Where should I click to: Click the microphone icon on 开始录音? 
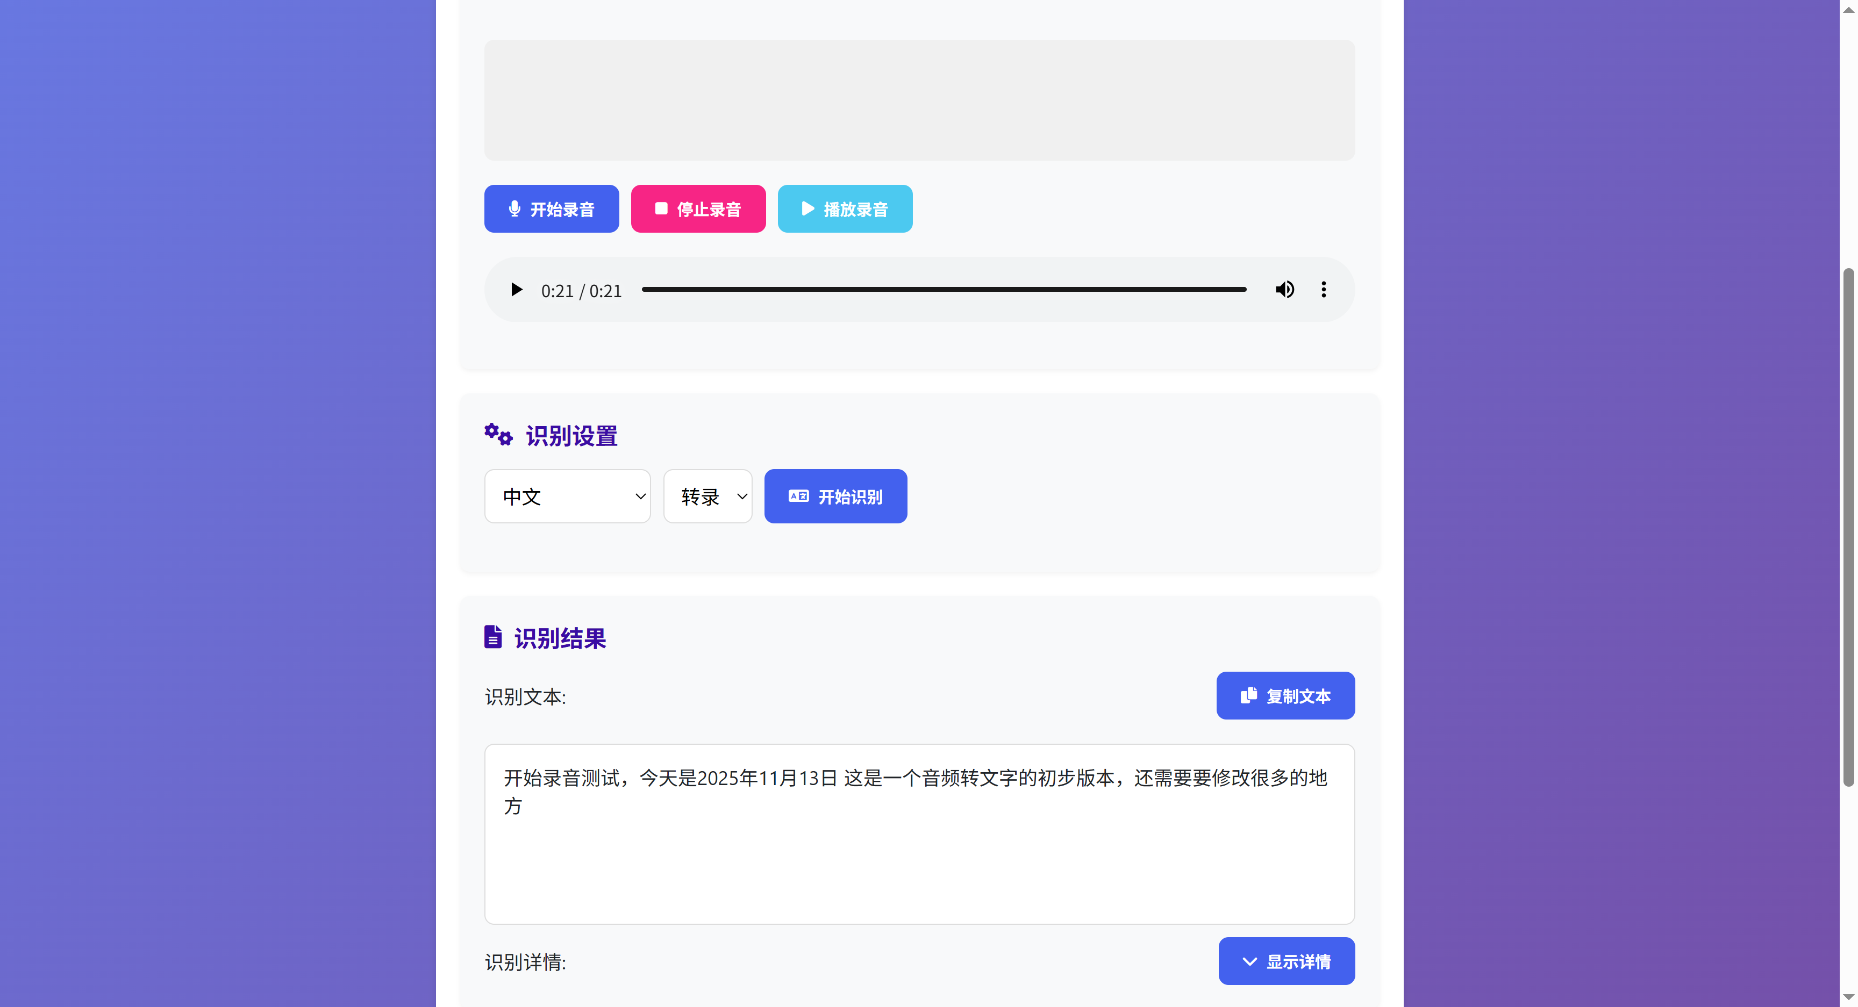(514, 209)
